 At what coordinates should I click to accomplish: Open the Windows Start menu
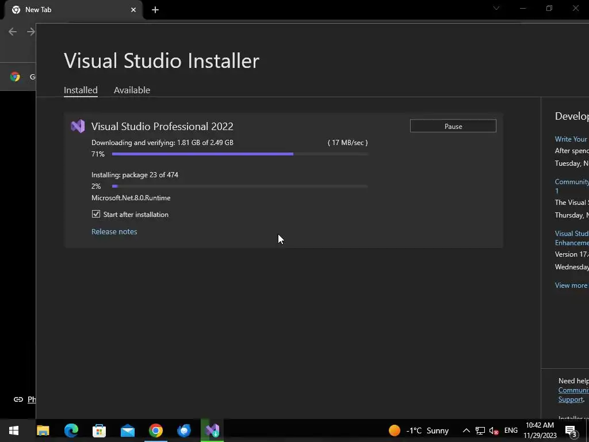(x=14, y=430)
